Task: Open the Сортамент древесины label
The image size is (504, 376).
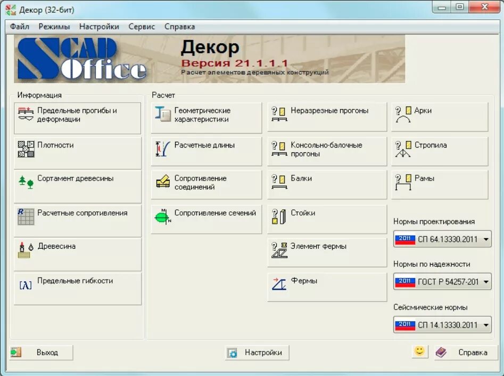Action: click(75, 178)
